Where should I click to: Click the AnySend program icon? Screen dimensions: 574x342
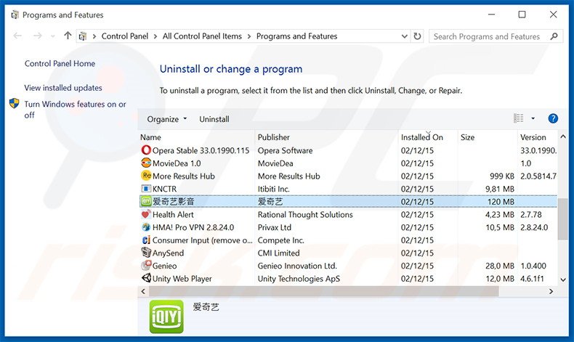[146, 253]
